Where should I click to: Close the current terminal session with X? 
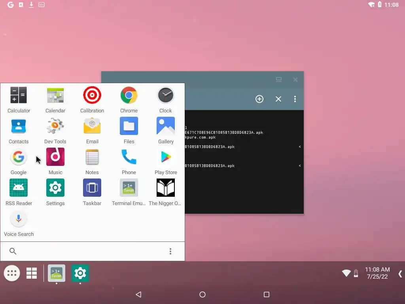click(x=278, y=99)
